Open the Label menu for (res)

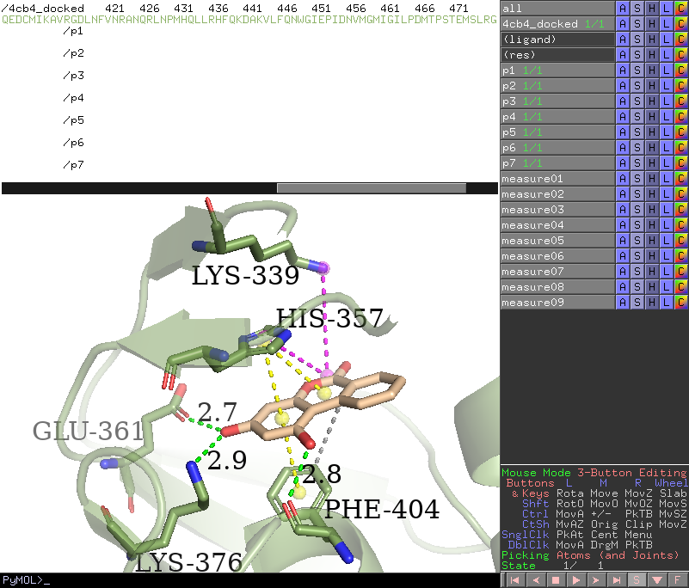[x=666, y=55]
